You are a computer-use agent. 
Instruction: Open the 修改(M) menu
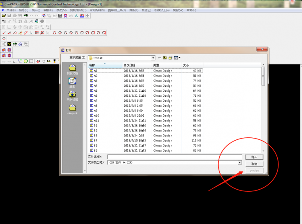coord(61,10)
